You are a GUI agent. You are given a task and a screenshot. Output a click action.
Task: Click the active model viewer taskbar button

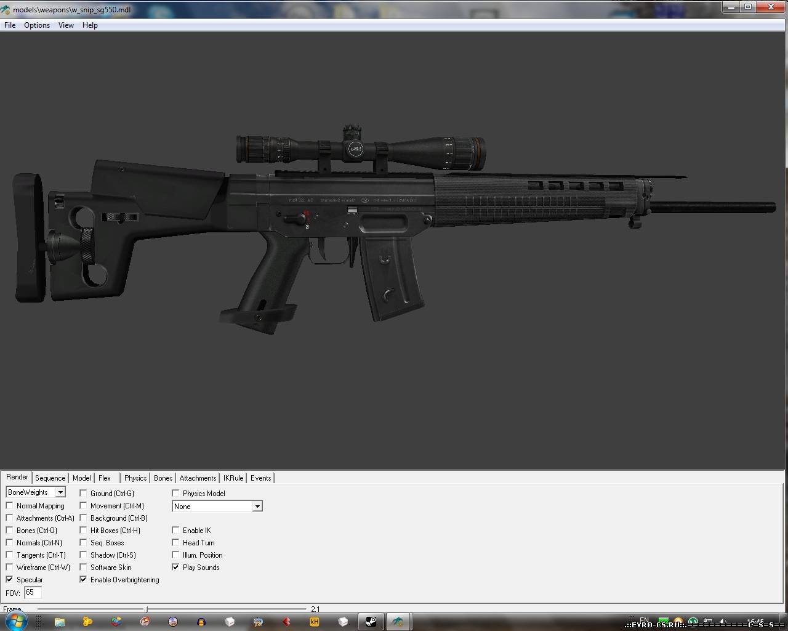pyautogui.click(x=398, y=622)
